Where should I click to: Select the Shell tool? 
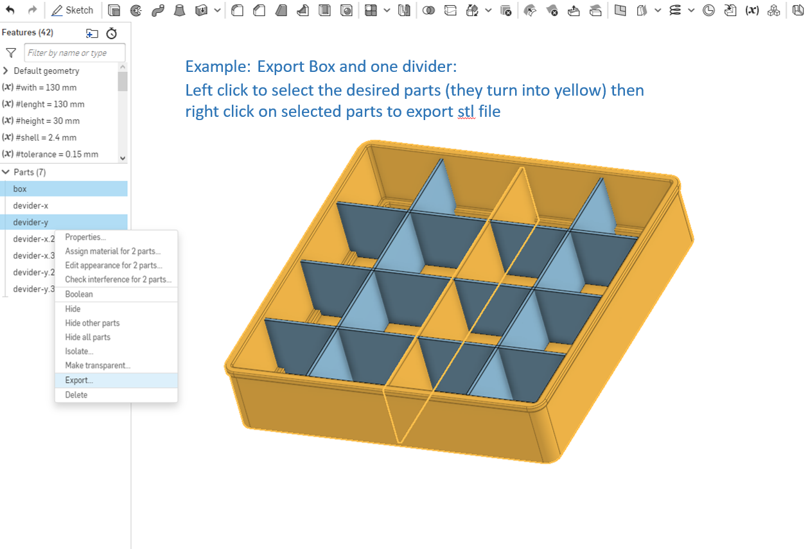pyautogui.click(x=324, y=10)
